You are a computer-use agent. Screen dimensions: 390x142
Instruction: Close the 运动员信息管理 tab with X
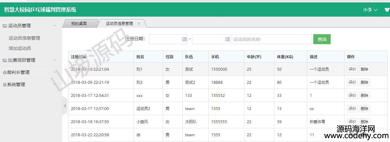pyautogui.click(x=139, y=24)
